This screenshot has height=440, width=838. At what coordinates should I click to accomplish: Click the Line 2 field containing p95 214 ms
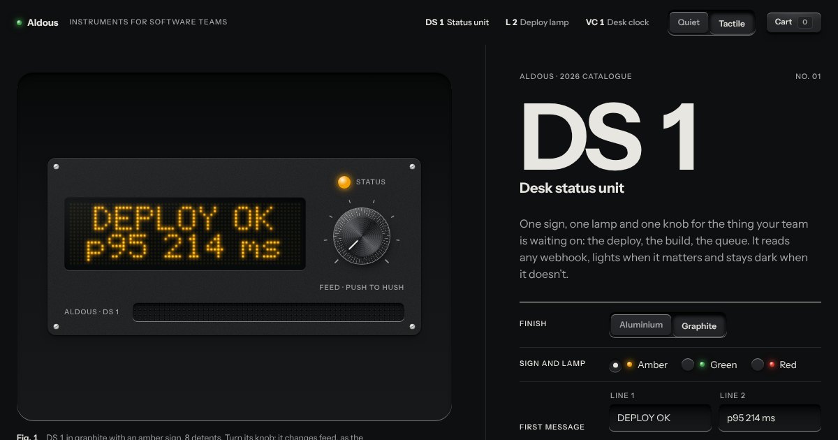pos(770,418)
